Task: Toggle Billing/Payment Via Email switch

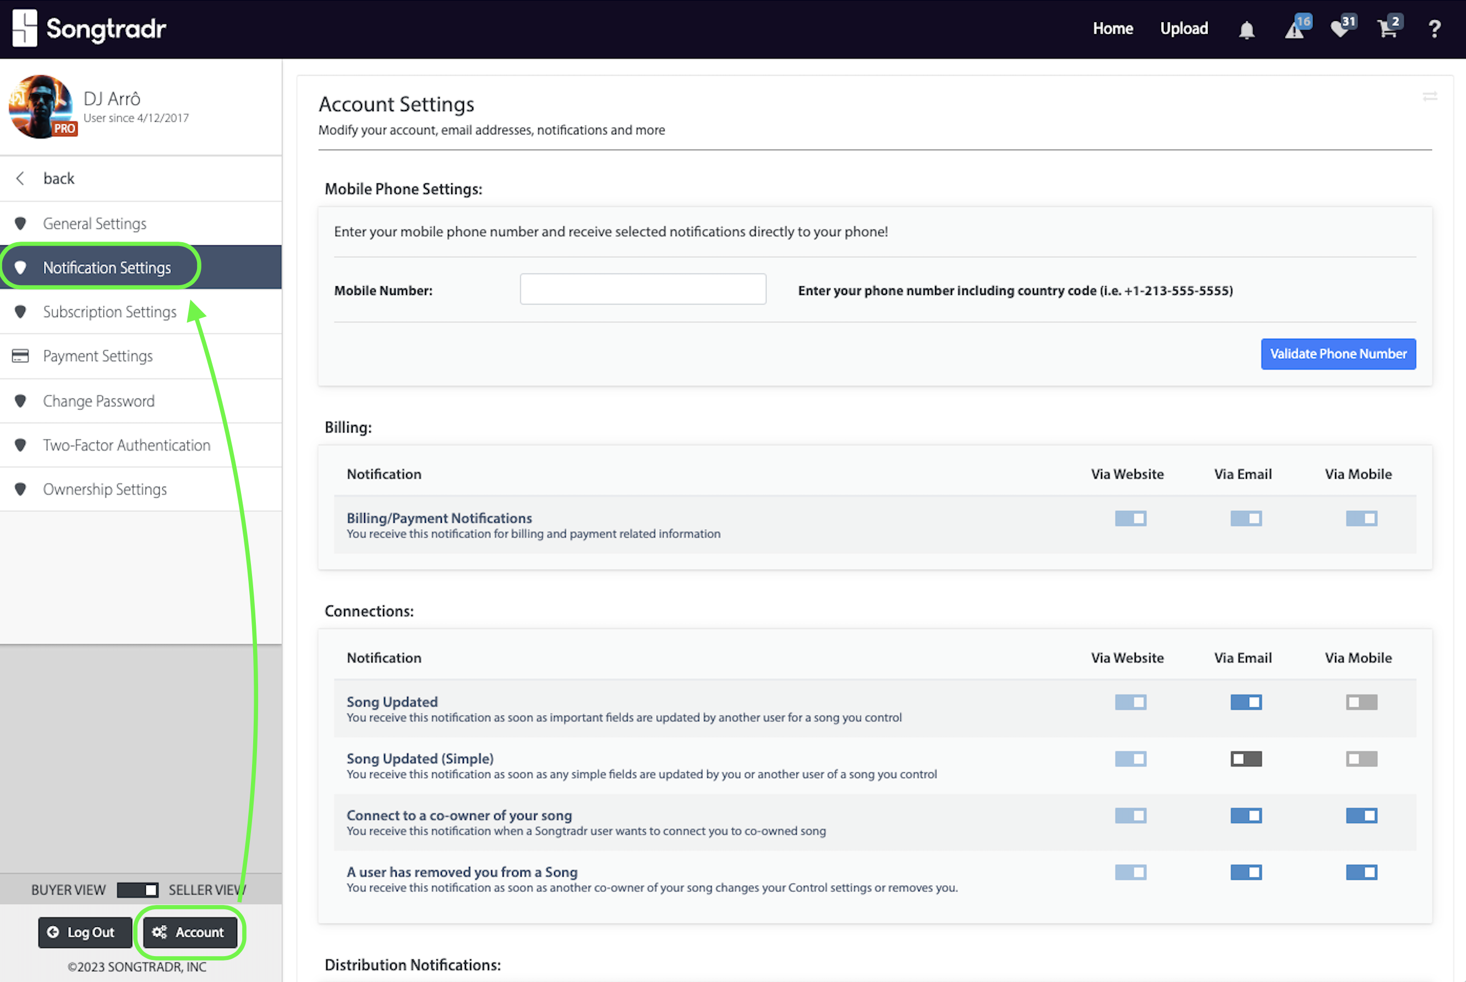Action: 1246,519
